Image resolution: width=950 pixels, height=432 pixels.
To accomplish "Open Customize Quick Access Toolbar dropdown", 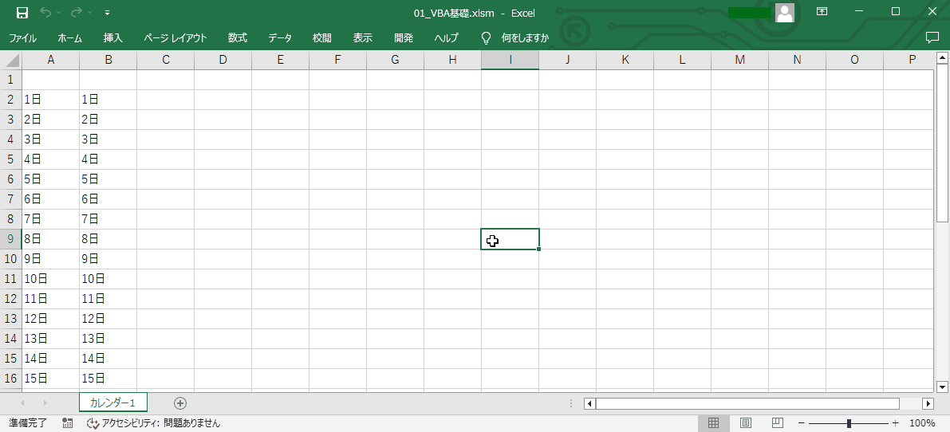I will [107, 13].
